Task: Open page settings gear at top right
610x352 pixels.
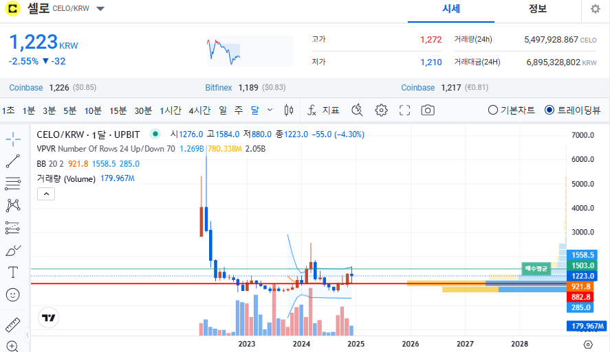Action: [x=596, y=9]
